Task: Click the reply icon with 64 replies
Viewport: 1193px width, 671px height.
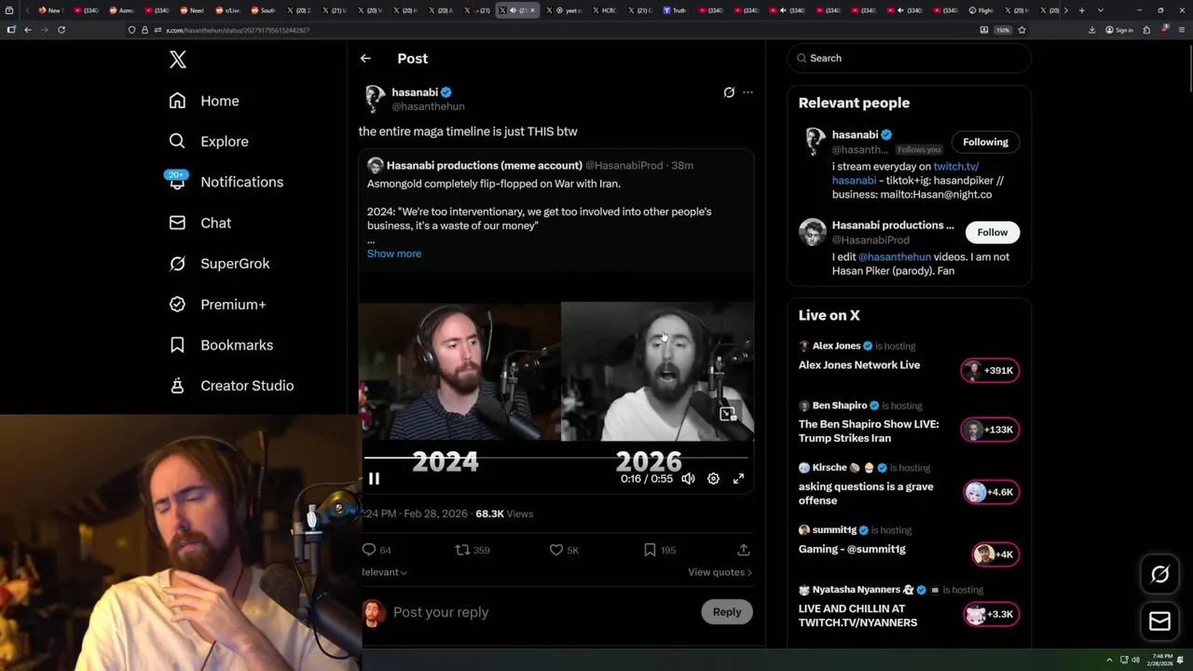Action: click(369, 550)
